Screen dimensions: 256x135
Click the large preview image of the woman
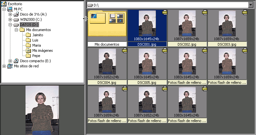[x=42, y=110]
